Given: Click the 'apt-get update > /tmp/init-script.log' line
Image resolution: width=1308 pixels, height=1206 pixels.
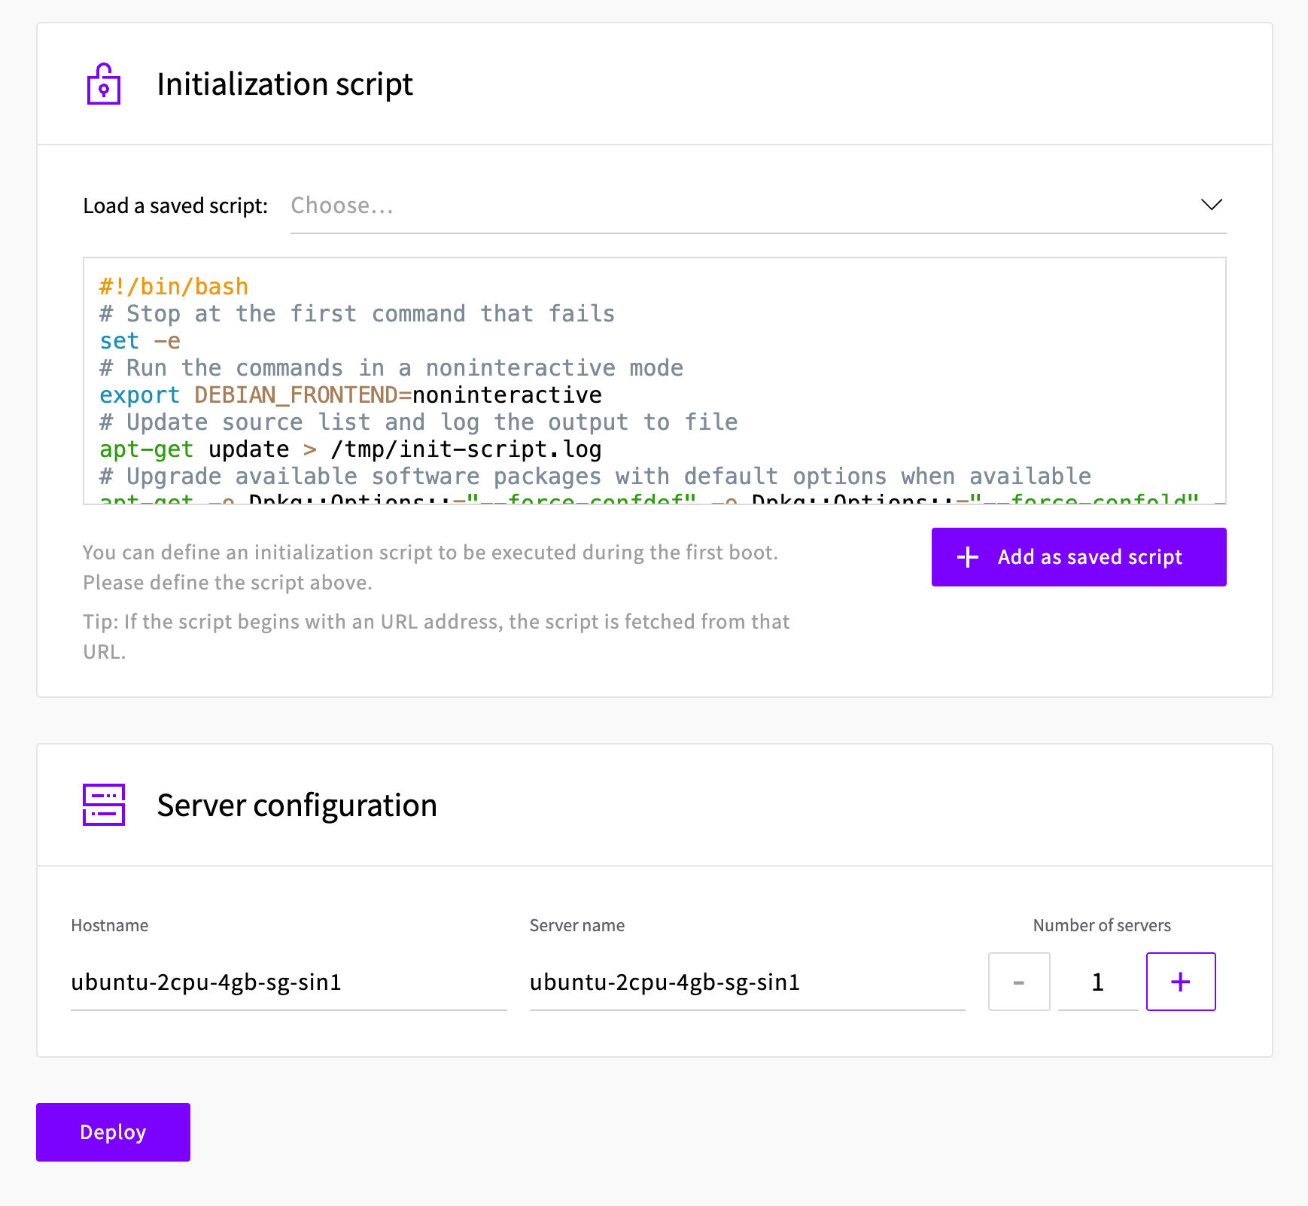Looking at the screenshot, I should [x=351, y=449].
